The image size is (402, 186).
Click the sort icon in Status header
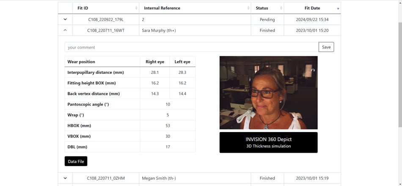coord(281,8)
